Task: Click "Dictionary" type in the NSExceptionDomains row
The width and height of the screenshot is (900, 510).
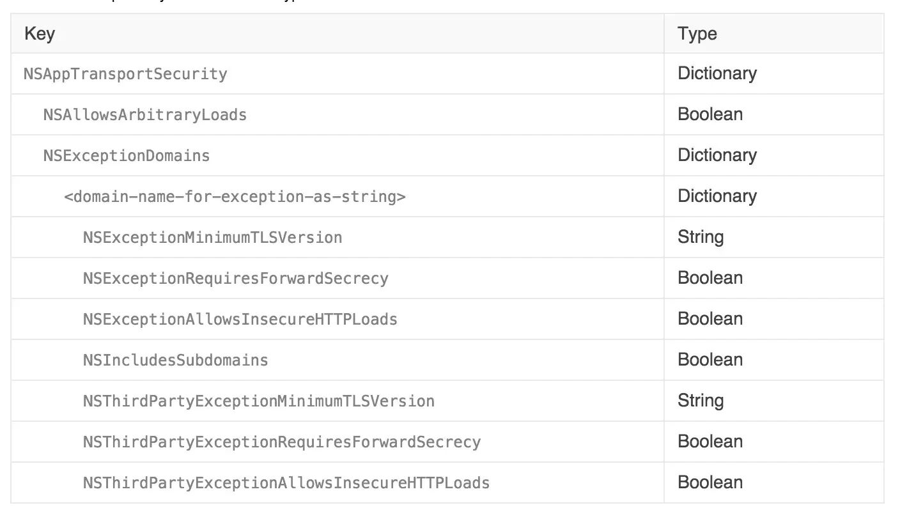Action: pos(717,155)
